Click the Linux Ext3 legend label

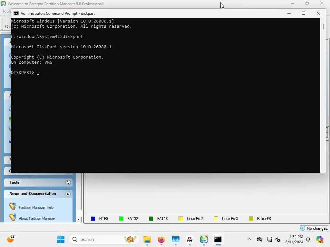click(230, 219)
